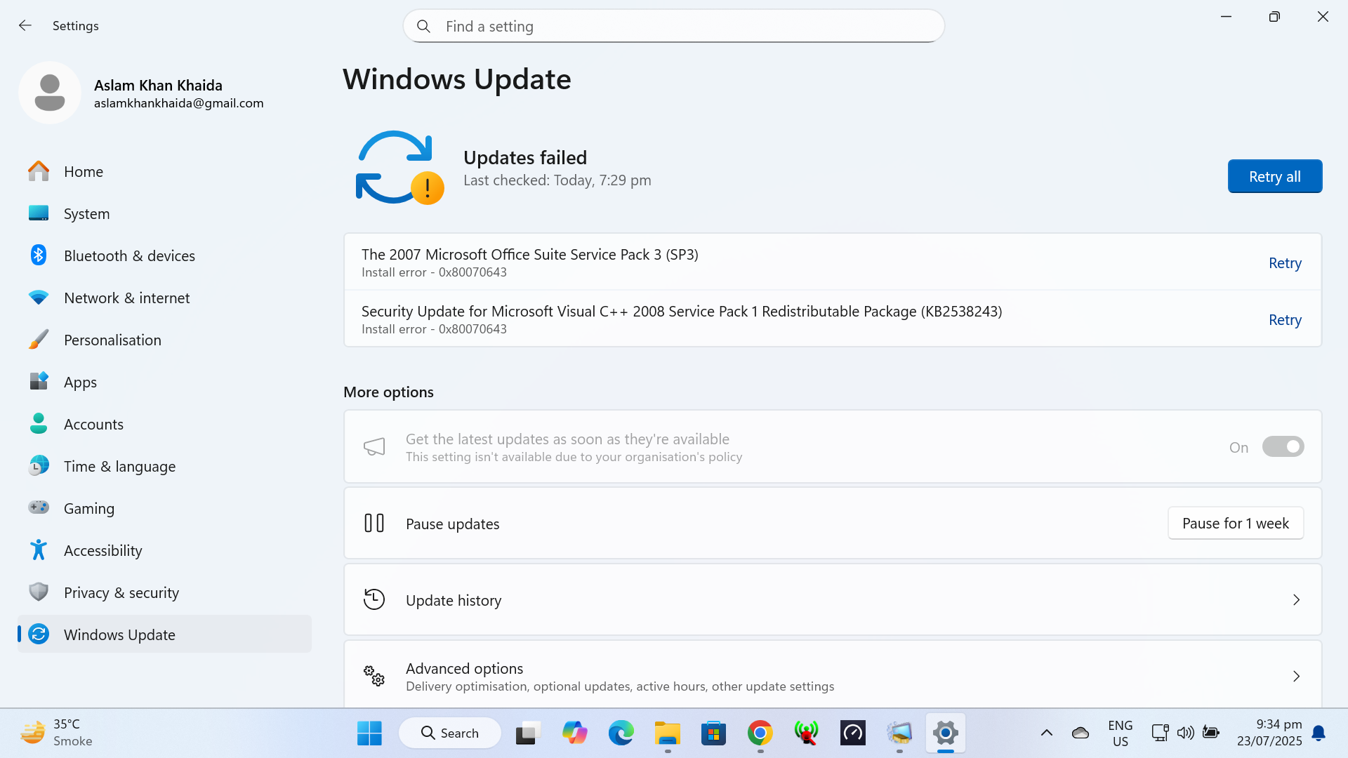Switch the ENG US input language
Screen dimensions: 1348x758
point(1121,733)
